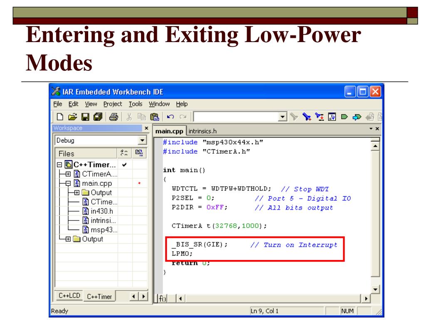Go to next bookmark icon
The height and width of the screenshot is (320, 426).
[x=357, y=117]
